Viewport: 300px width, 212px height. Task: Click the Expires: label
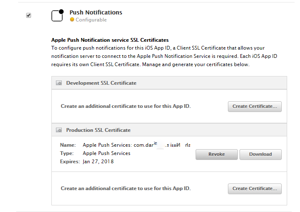click(x=70, y=162)
